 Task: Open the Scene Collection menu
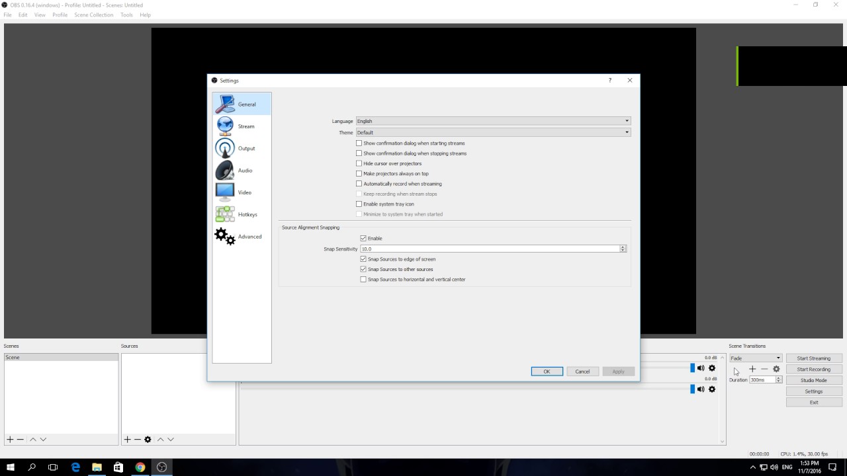point(93,15)
